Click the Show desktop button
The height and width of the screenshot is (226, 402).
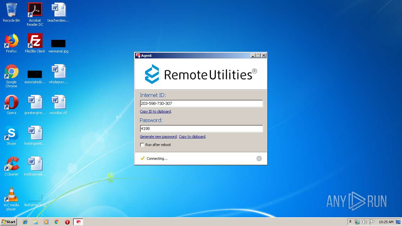399,222
